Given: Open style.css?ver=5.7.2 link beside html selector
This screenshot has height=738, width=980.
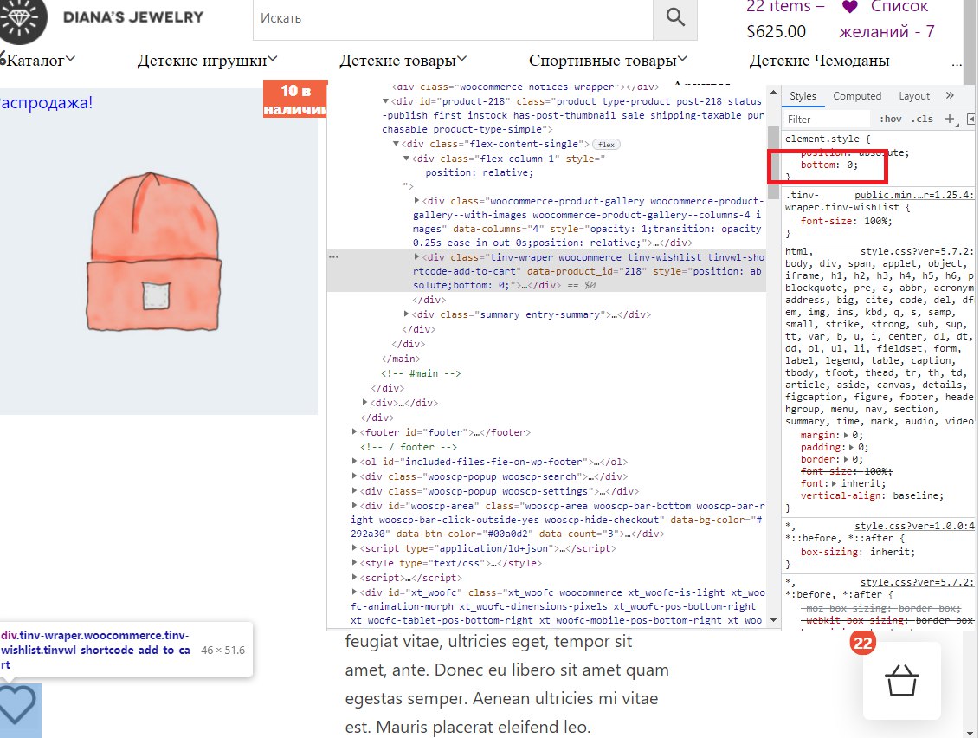Looking at the screenshot, I should point(917,251).
